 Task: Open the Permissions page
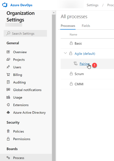point(22,139)
